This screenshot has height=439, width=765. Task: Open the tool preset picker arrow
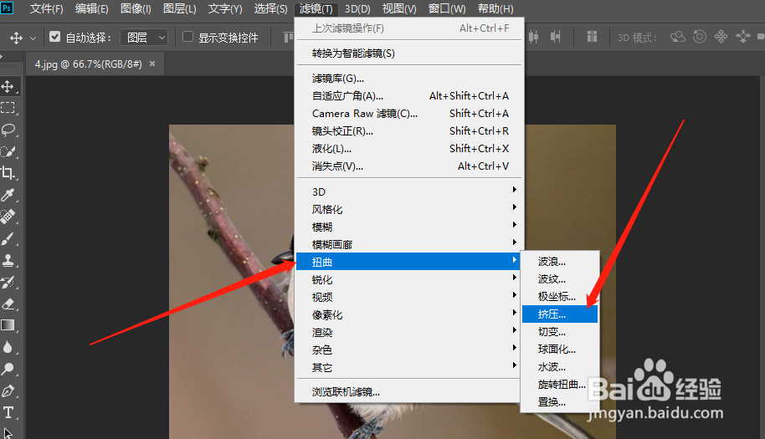click(33, 38)
